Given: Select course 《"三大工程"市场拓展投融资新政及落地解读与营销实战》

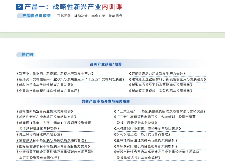Looking at the screenshot, I should pyautogui.click(x=160, y=111).
